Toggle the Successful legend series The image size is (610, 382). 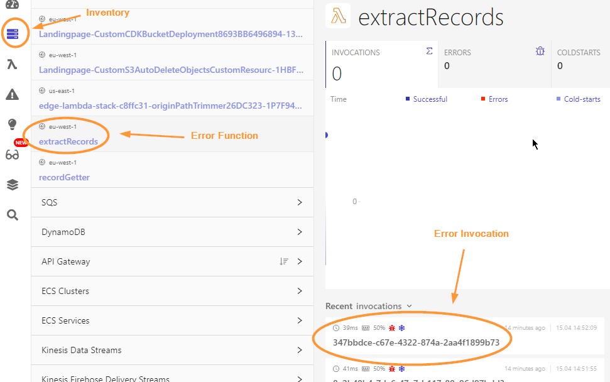click(x=430, y=99)
